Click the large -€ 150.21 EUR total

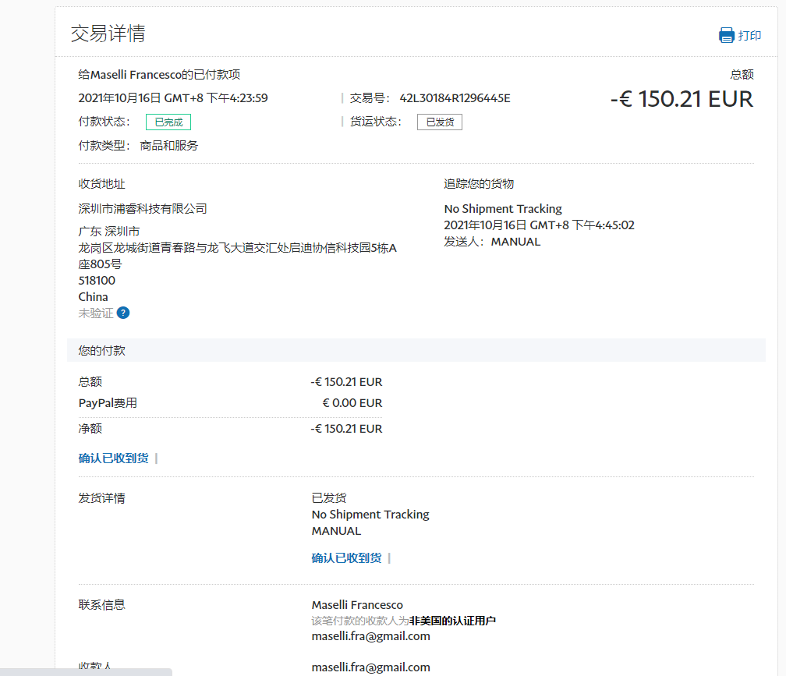pos(682,99)
